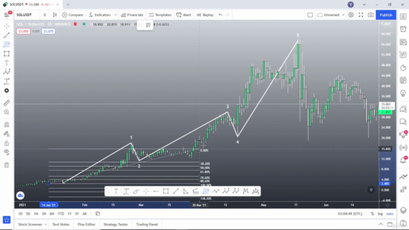Select the geometric shapes tool
Viewport: 409px width, 230px height.
(6, 54)
